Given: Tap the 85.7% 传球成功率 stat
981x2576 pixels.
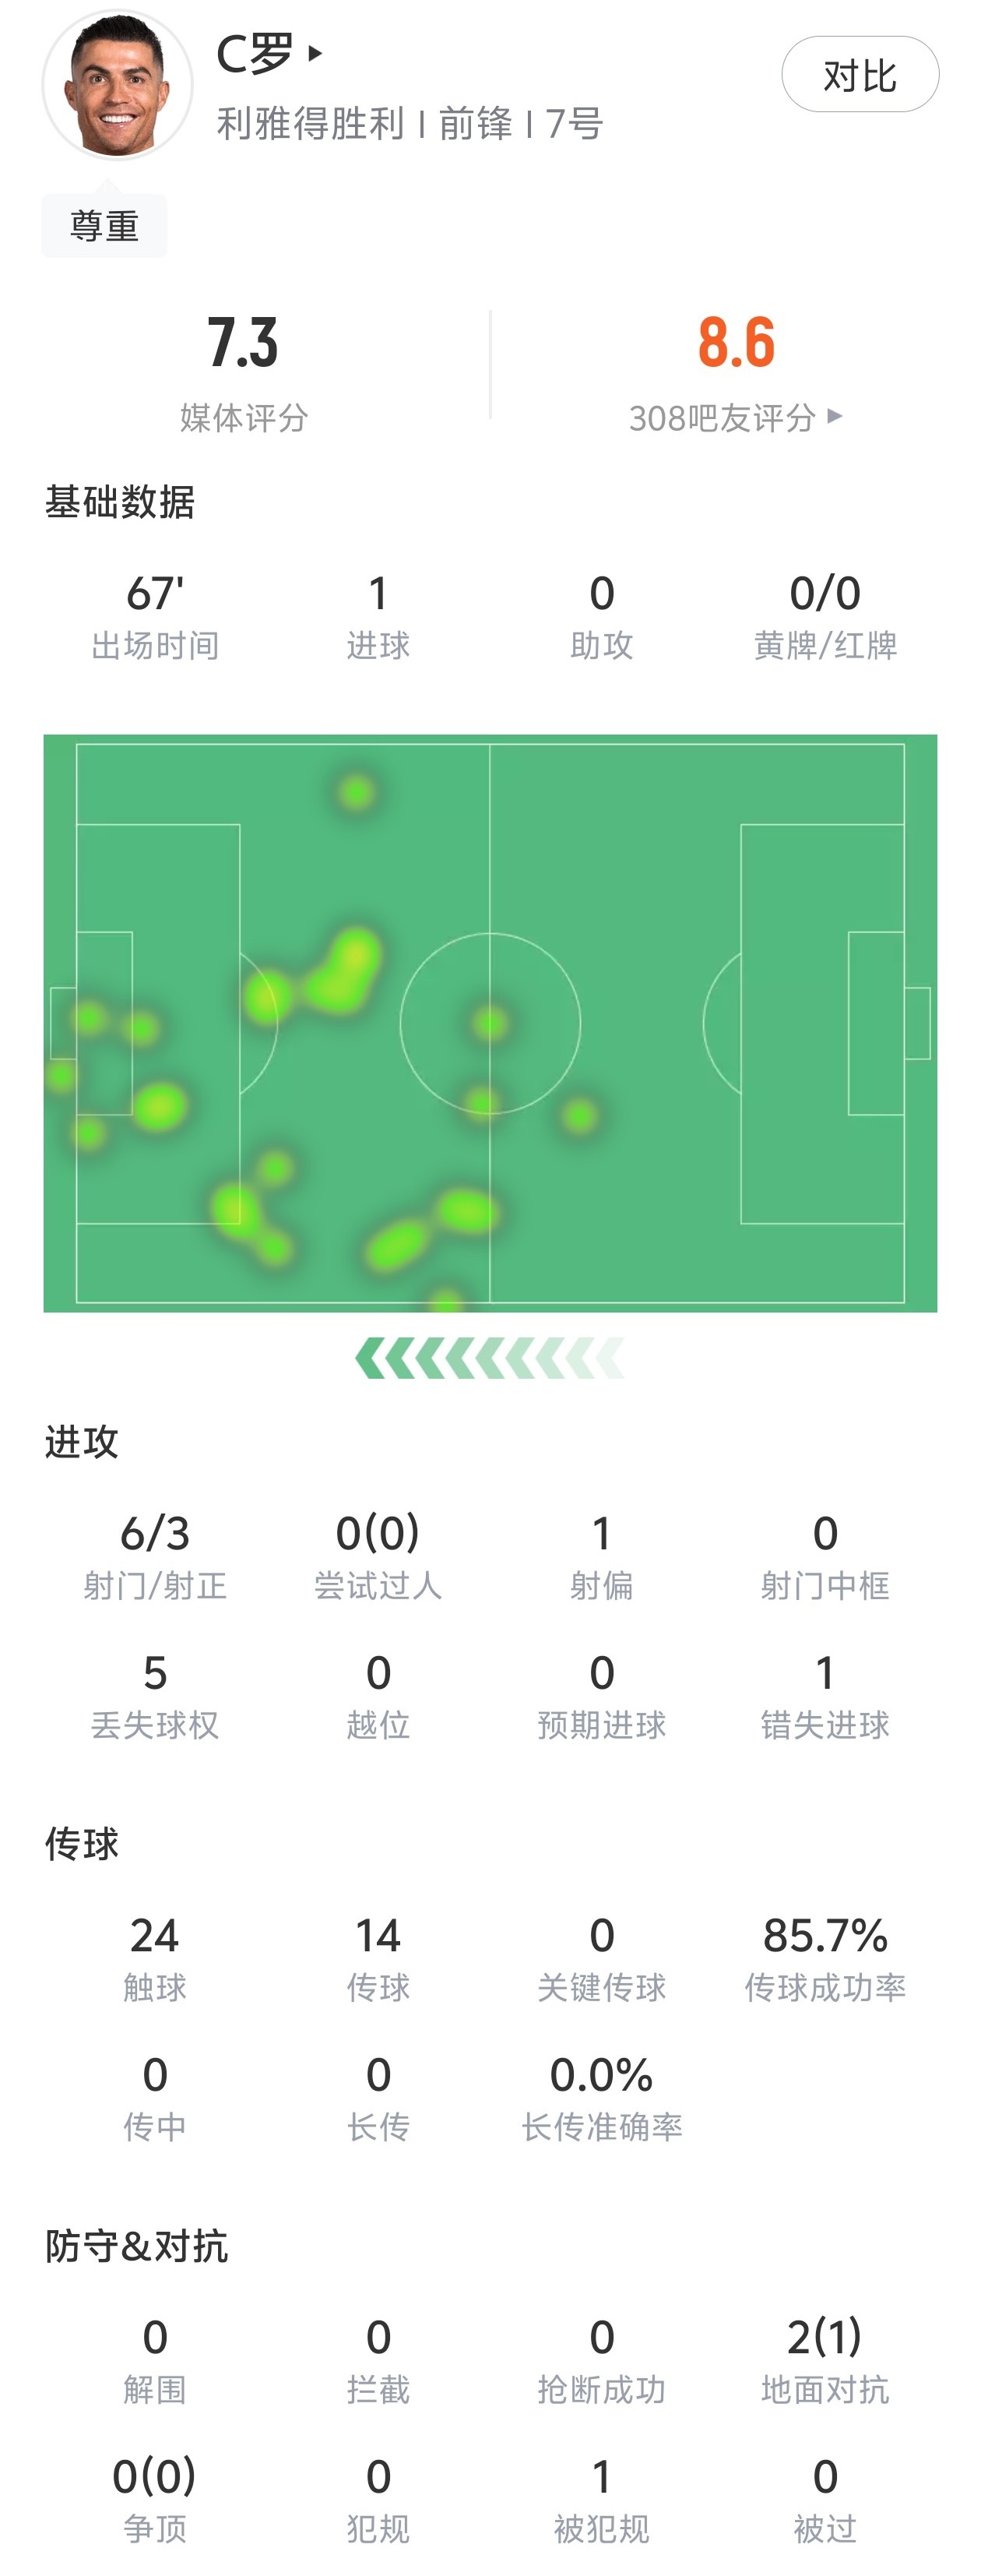Looking at the screenshot, I should pyautogui.click(x=825, y=1957).
